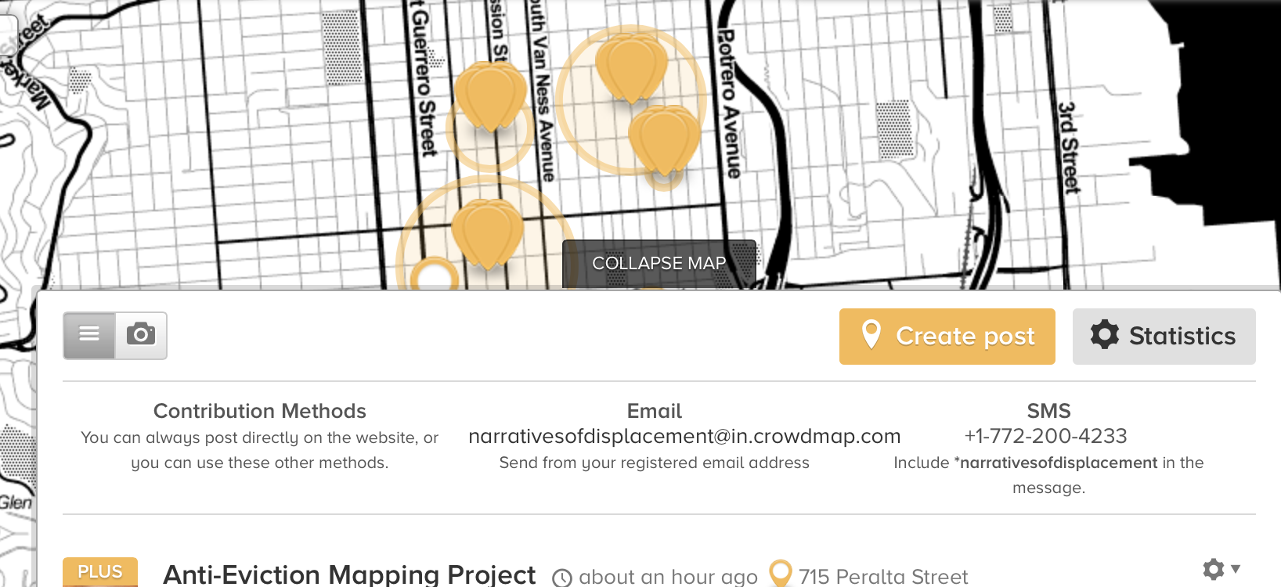
Task: Open the Anti-Eviction Mapping Project post
Action: pyautogui.click(x=348, y=574)
